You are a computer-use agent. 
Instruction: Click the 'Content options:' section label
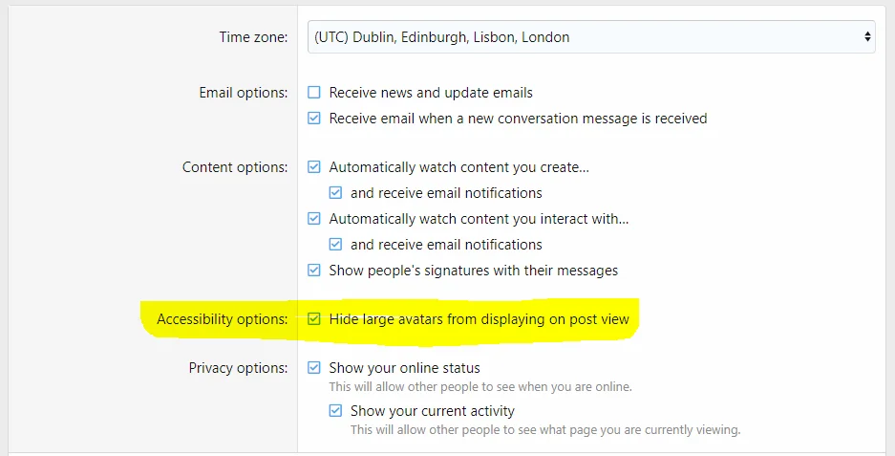(235, 167)
